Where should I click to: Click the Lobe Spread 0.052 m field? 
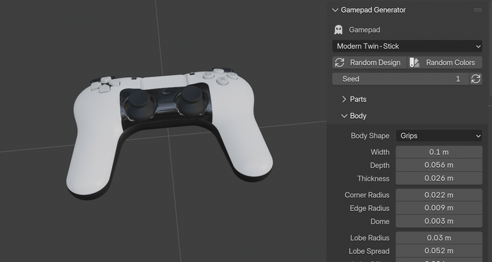tap(439, 251)
